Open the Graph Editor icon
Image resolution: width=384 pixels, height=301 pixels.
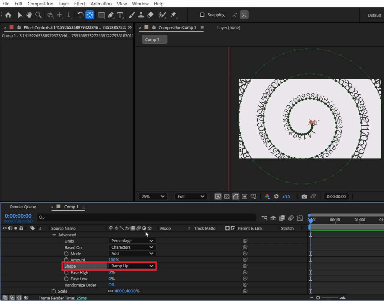coord(300,218)
